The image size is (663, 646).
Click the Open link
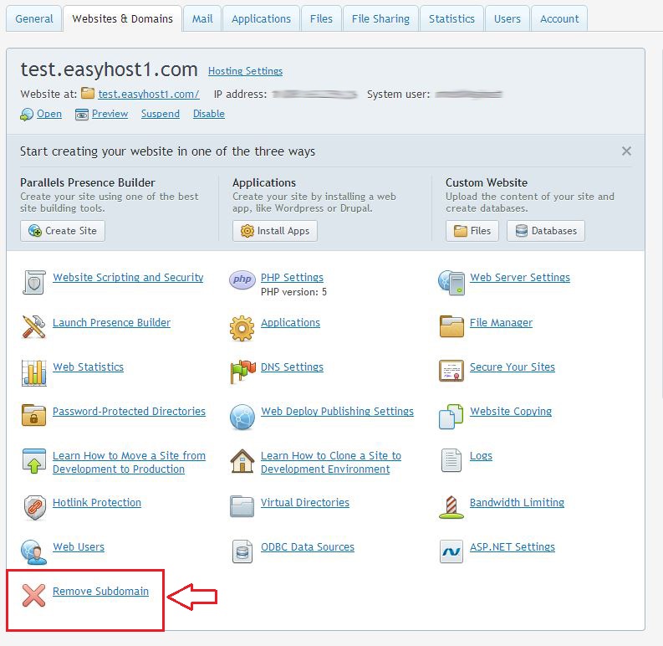click(x=49, y=114)
